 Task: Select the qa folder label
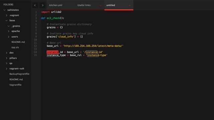[x=11, y=63]
